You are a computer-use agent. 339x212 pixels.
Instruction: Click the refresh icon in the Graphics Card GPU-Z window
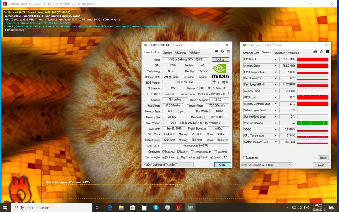click(x=222, y=51)
